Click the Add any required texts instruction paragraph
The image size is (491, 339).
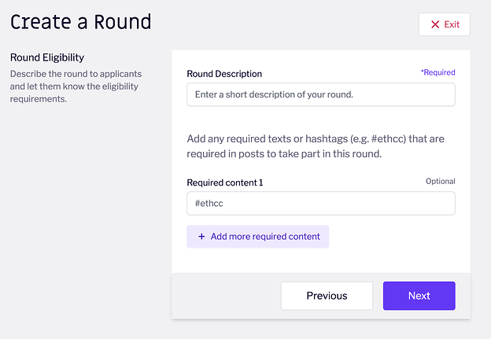tap(316, 146)
